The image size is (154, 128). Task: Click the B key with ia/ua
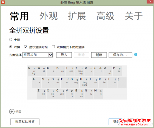tap(80, 94)
